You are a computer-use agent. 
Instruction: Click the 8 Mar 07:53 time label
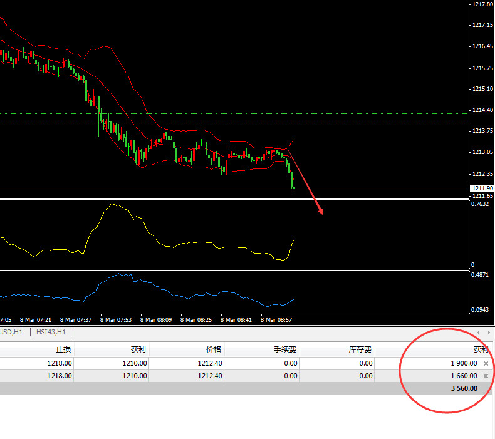click(116, 320)
